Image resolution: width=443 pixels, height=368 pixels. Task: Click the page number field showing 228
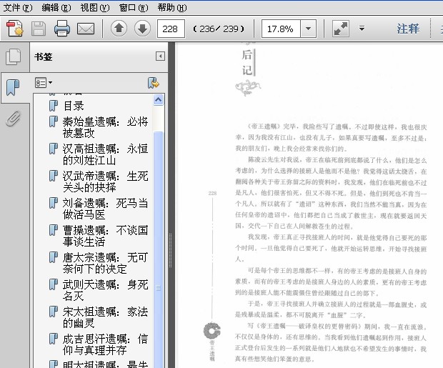coord(171,29)
